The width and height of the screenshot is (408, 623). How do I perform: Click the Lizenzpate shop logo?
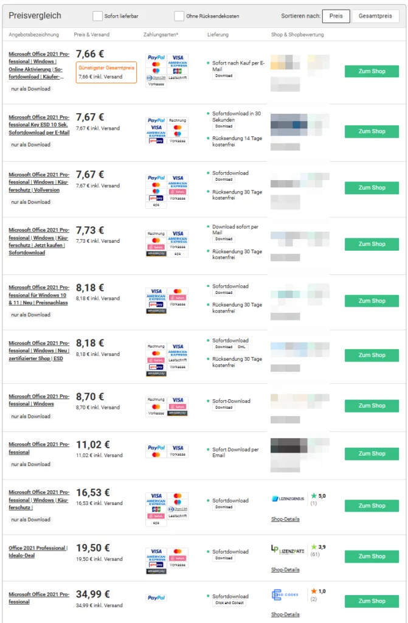coord(288,549)
